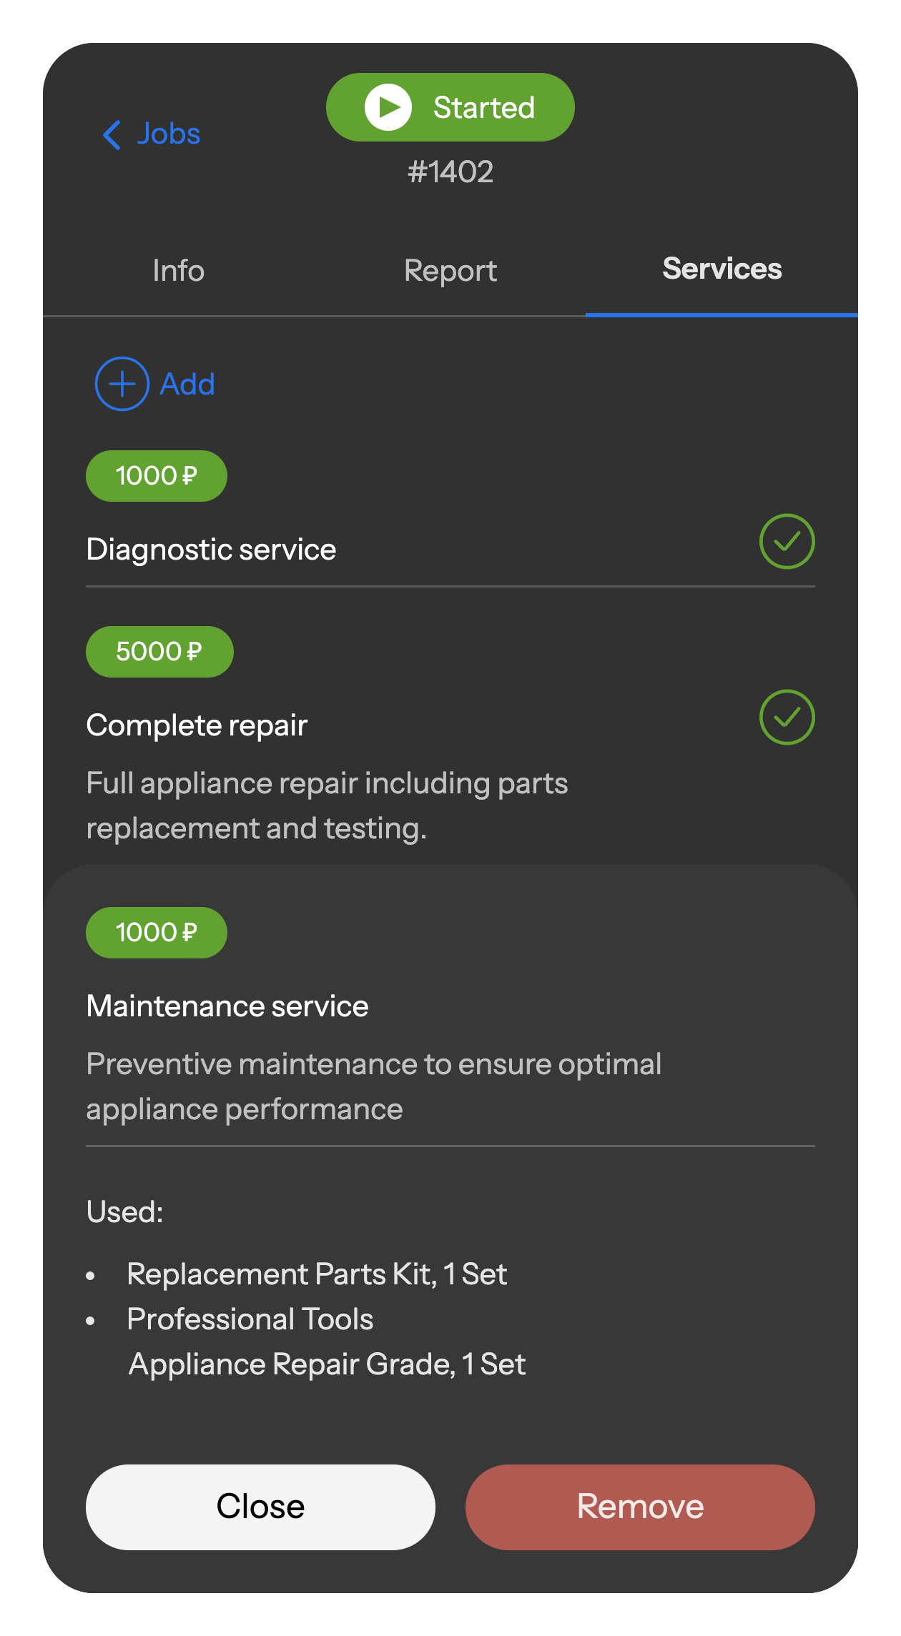Click the Maintenance service title
This screenshot has height=1636, width=901.
pyautogui.click(x=227, y=1006)
